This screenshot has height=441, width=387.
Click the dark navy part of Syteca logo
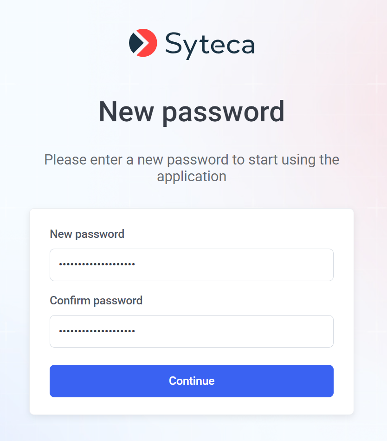[135, 43]
